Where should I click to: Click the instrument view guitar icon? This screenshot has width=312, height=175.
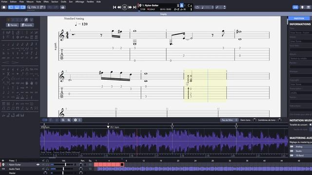pyautogui.click(x=302, y=7)
